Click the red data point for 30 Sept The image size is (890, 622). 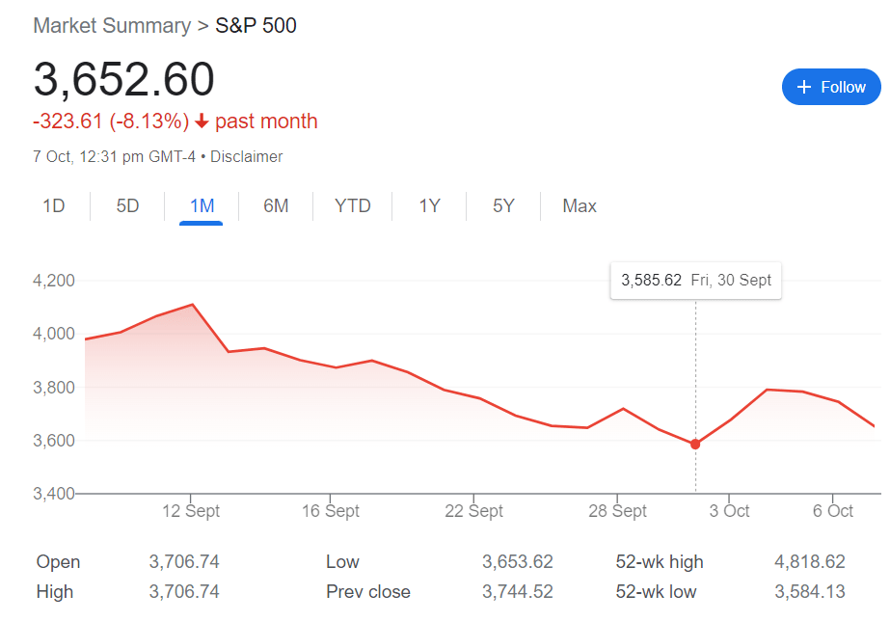(695, 444)
